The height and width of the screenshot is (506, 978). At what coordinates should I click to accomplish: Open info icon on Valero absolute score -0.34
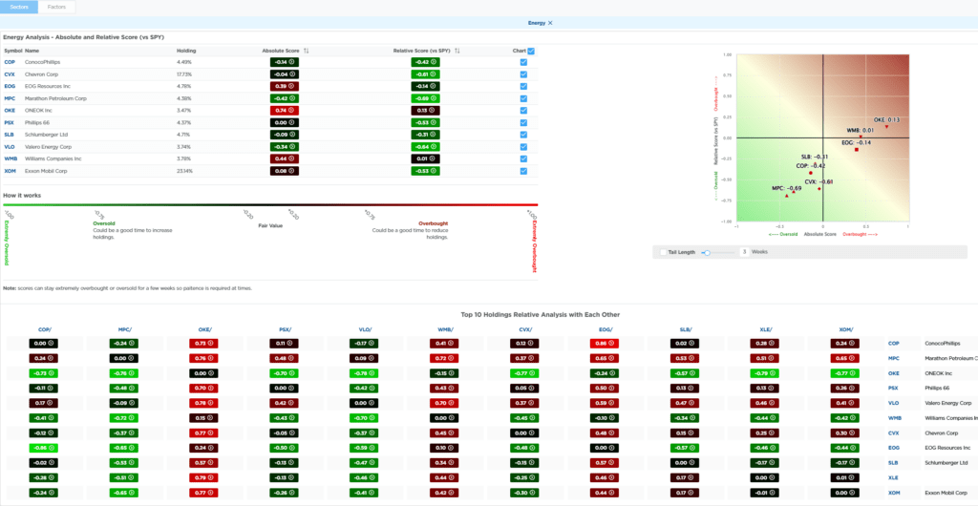[x=291, y=147]
